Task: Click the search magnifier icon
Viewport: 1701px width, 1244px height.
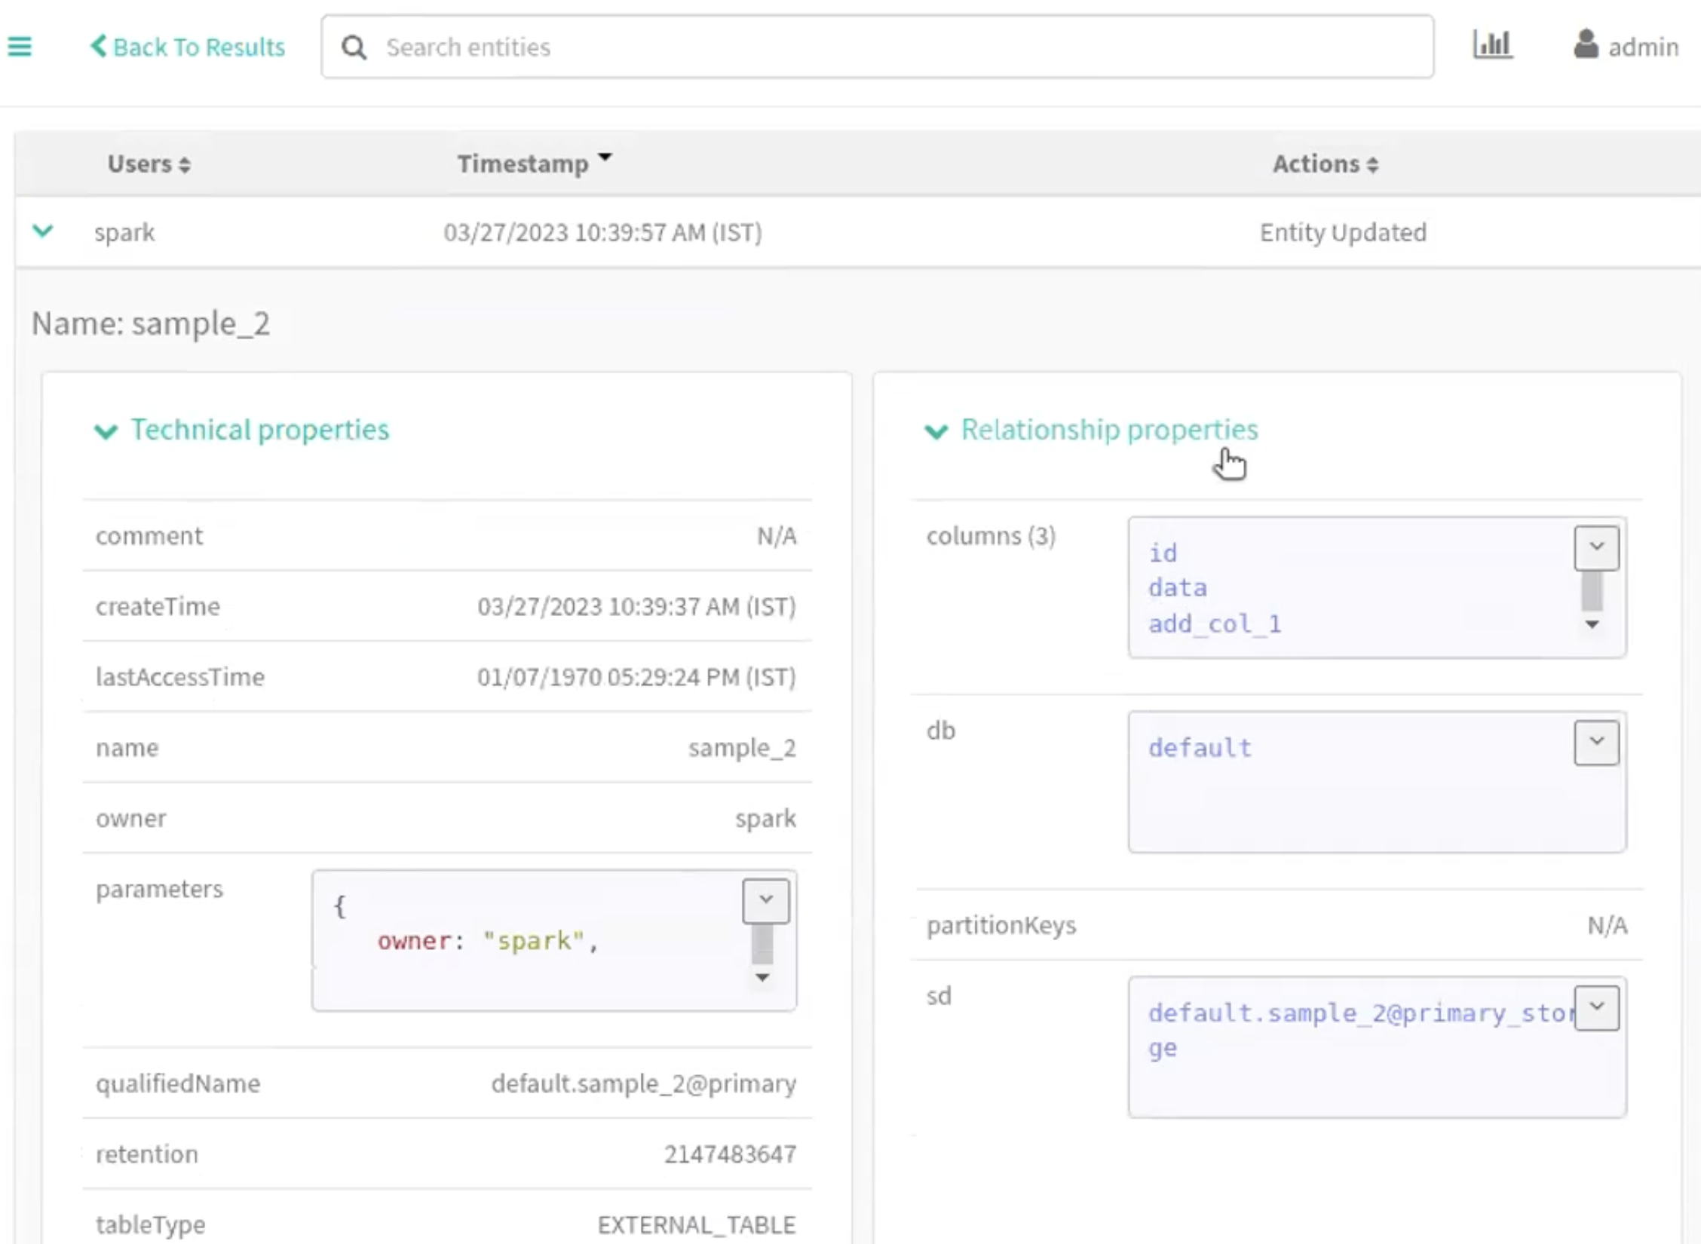Action: [x=354, y=47]
